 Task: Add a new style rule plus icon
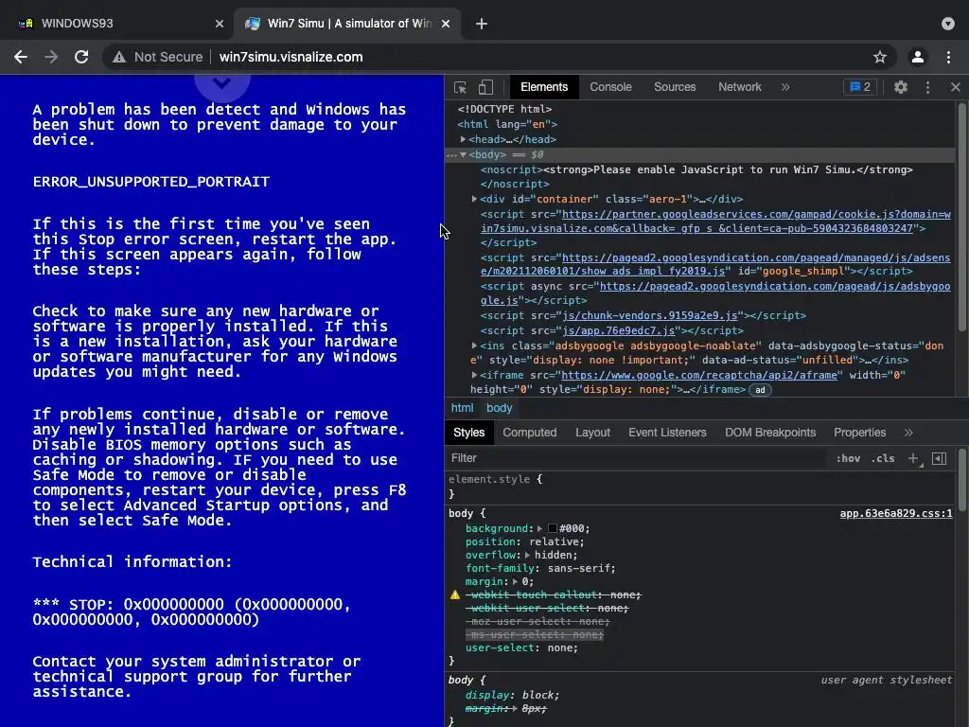click(x=913, y=458)
